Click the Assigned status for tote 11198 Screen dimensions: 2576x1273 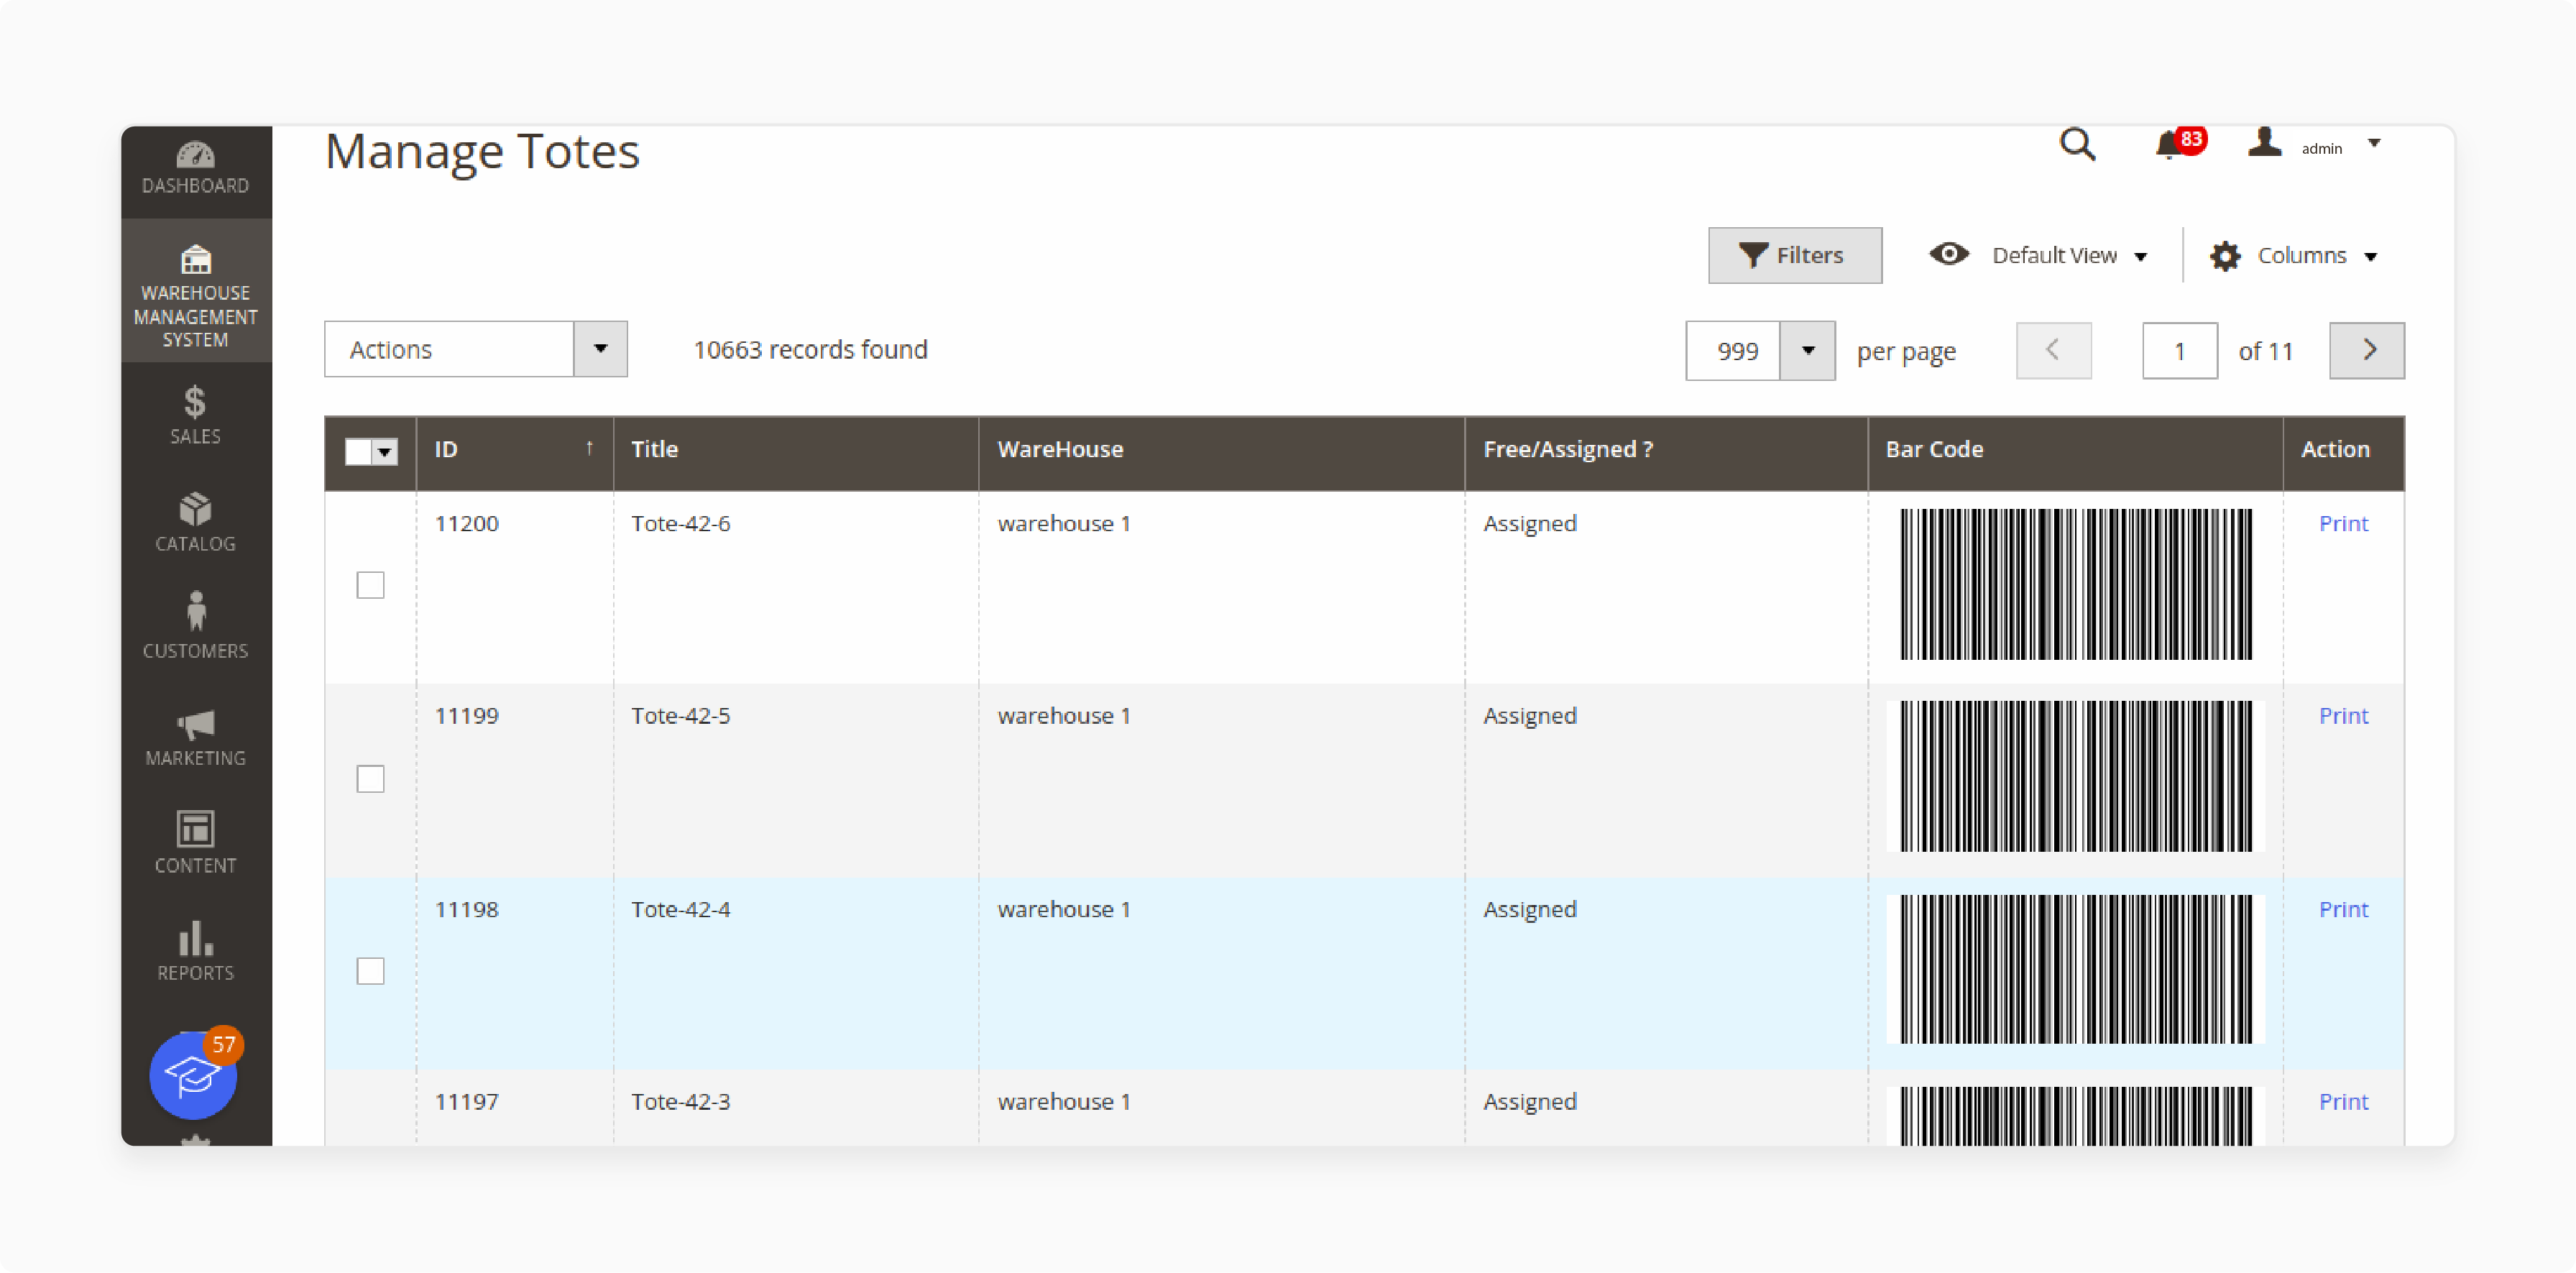point(1530,909)
